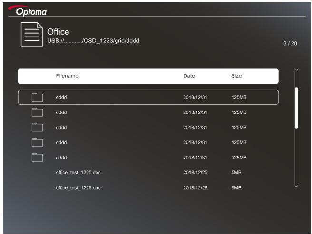Click the USB path OSD_1223/grid/dddd
Image resolution: width=312 pixels, height=234 pixels.
[93, 41]
